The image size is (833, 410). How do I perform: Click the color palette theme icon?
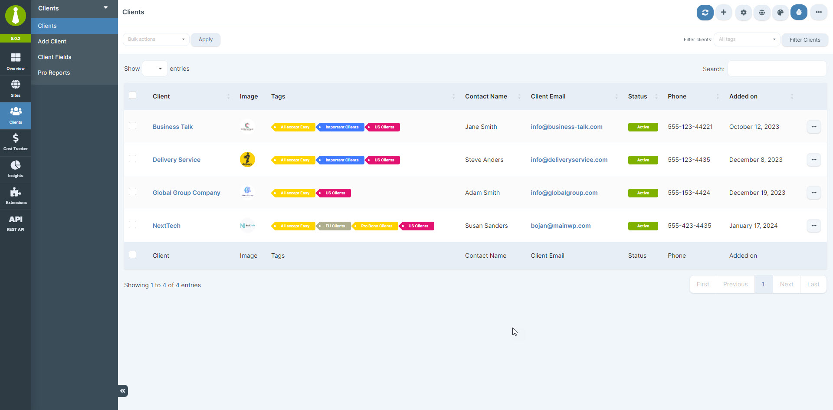[780, 13]
